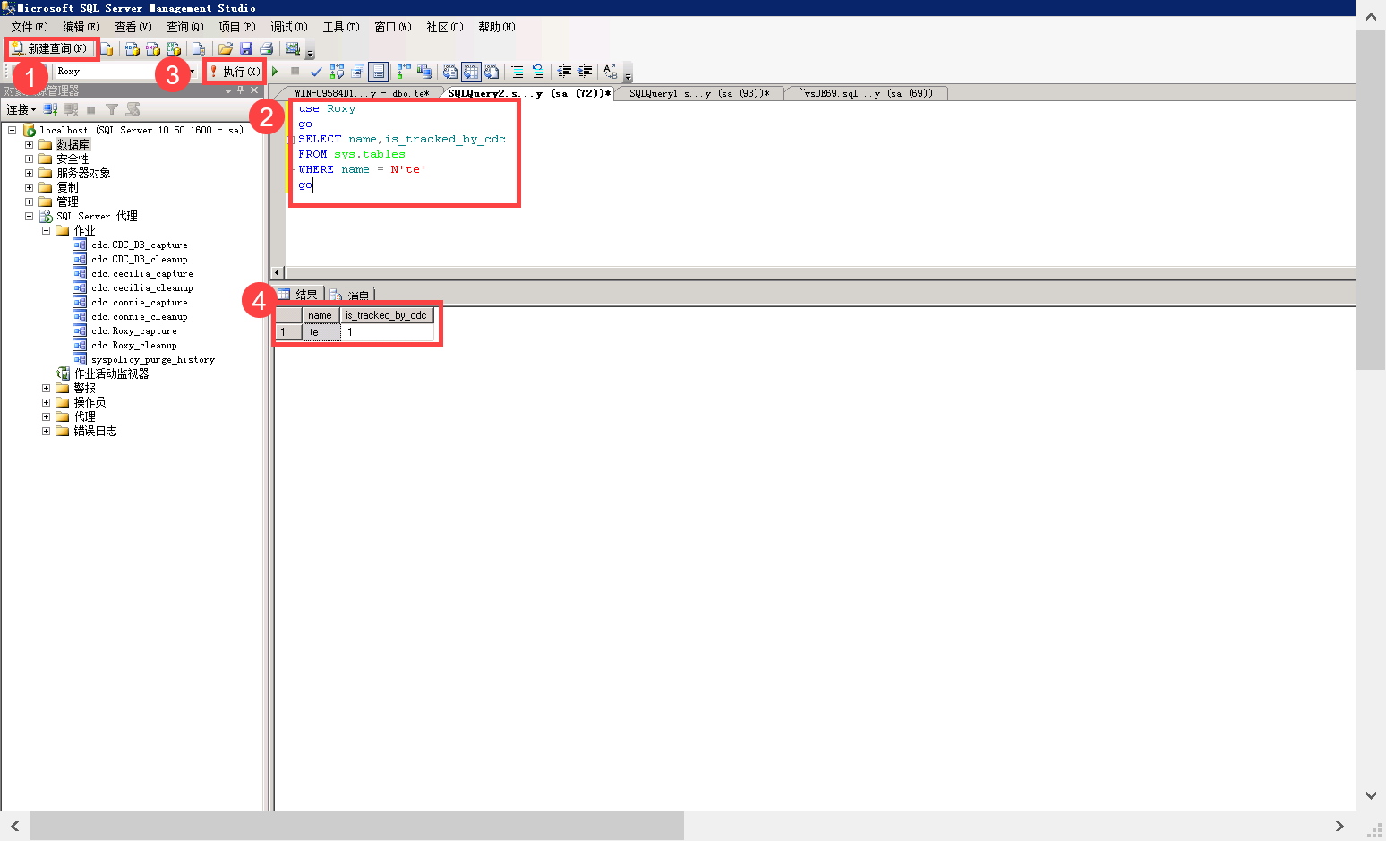
Task: Select the cdc.Roxy_capture job
Action: [134, 330]
